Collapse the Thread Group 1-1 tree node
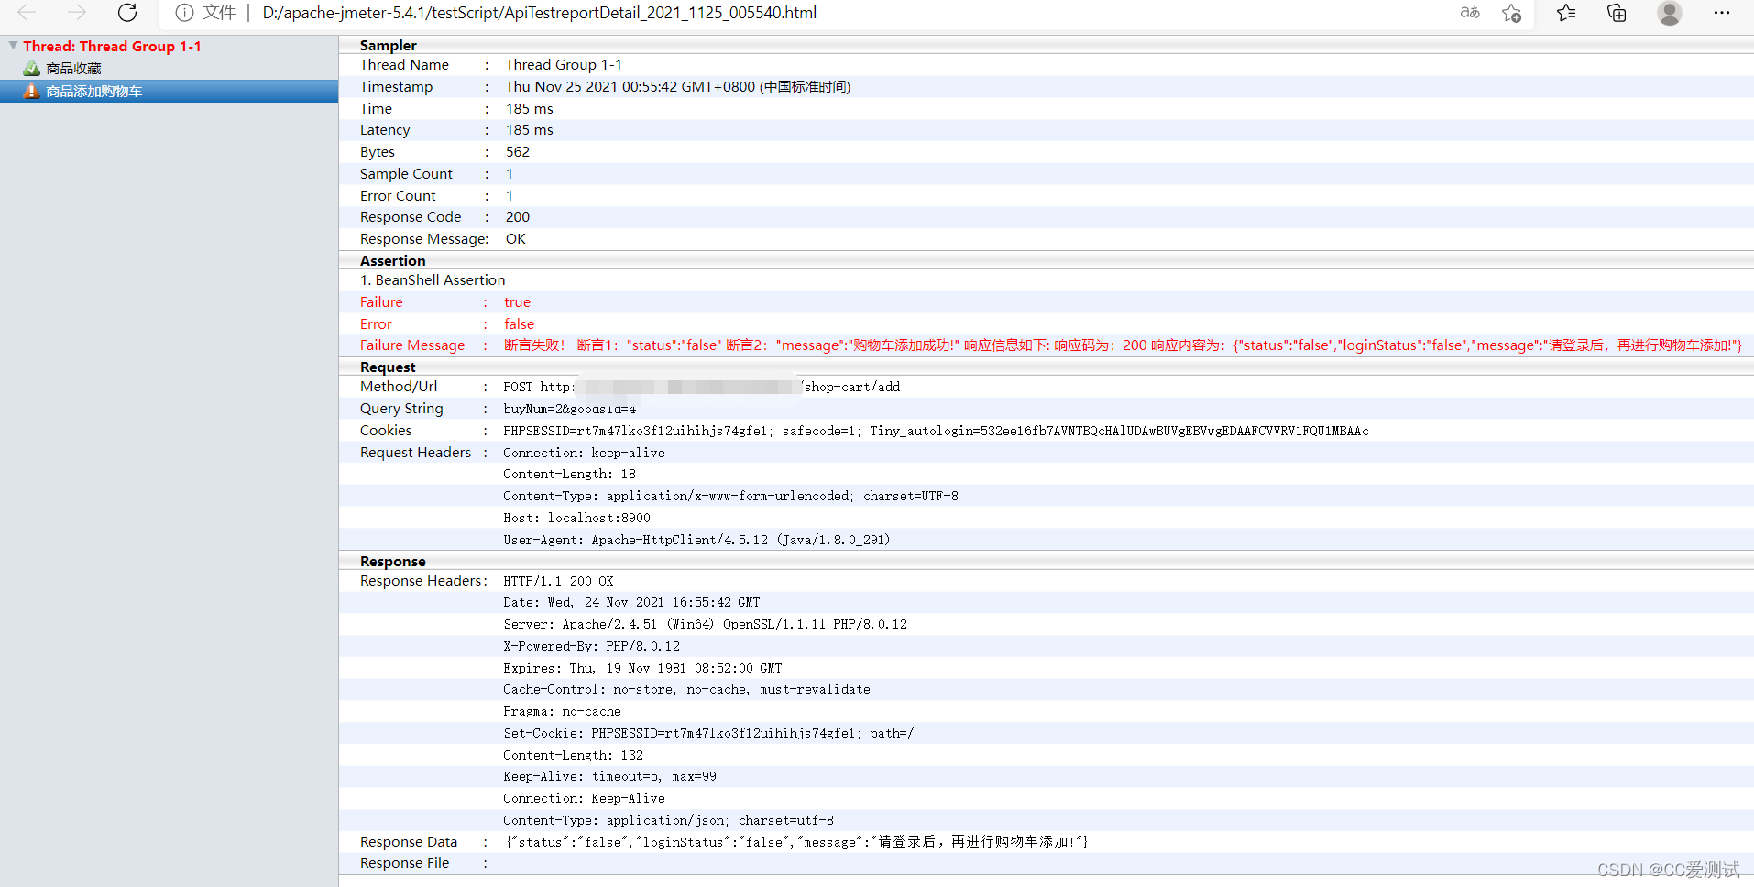The height and width of the screenshot is (887, 1754). click(x=13, y=45)
